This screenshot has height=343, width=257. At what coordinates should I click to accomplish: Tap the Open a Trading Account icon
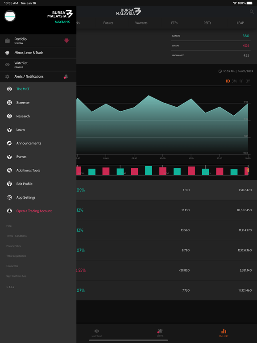pos(9,211)
